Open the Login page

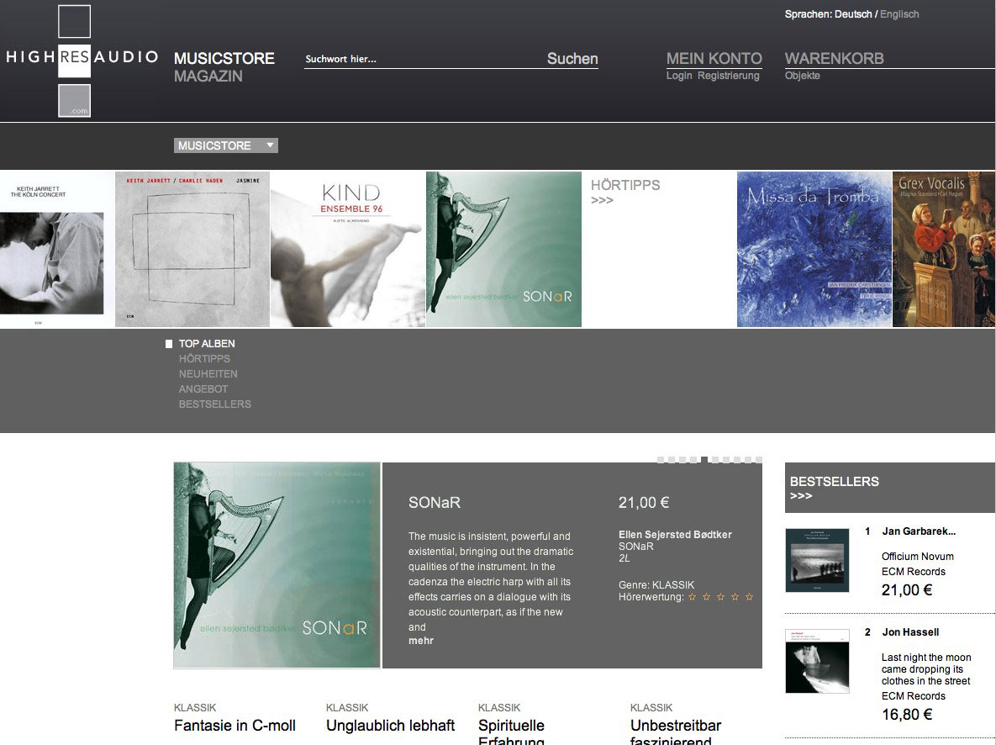tap(678, 75)
